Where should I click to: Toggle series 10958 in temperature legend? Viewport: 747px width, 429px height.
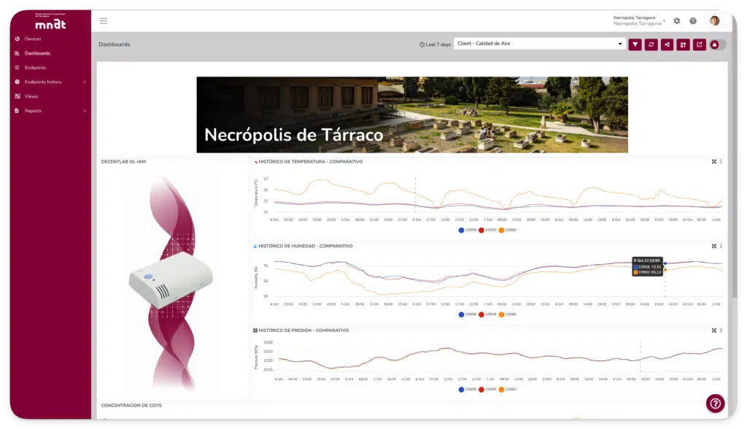click(x=467, y=230)
